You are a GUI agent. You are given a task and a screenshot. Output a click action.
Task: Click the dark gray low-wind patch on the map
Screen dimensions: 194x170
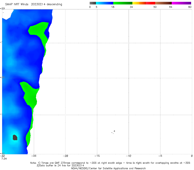tap(15, 138)
